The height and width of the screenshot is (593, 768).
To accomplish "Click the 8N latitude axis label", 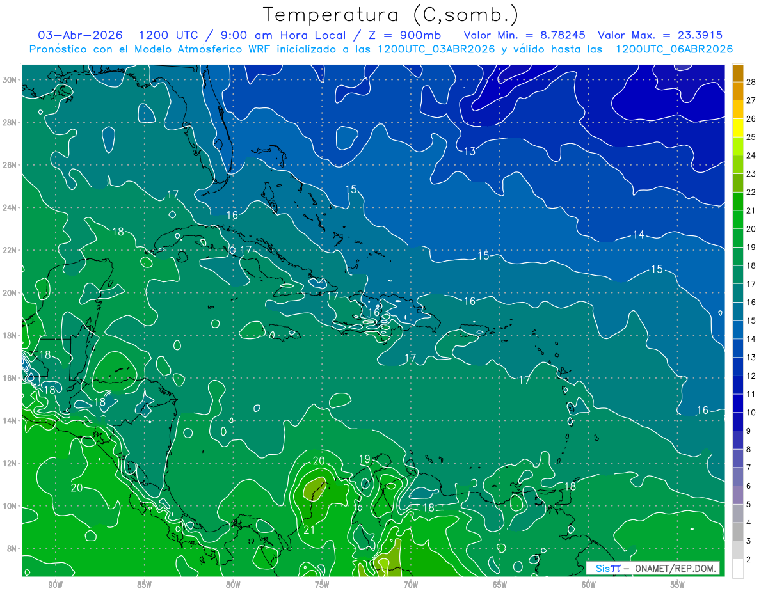I will [x=12, y=548].
